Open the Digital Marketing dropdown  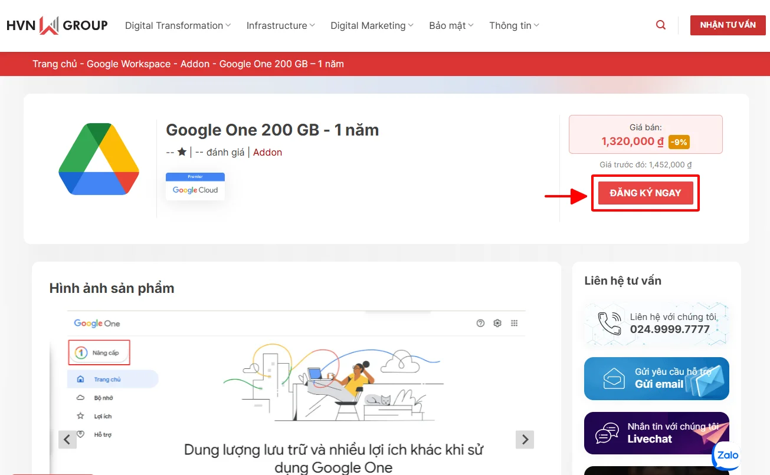pyautogui.click(x=372, y=25)
